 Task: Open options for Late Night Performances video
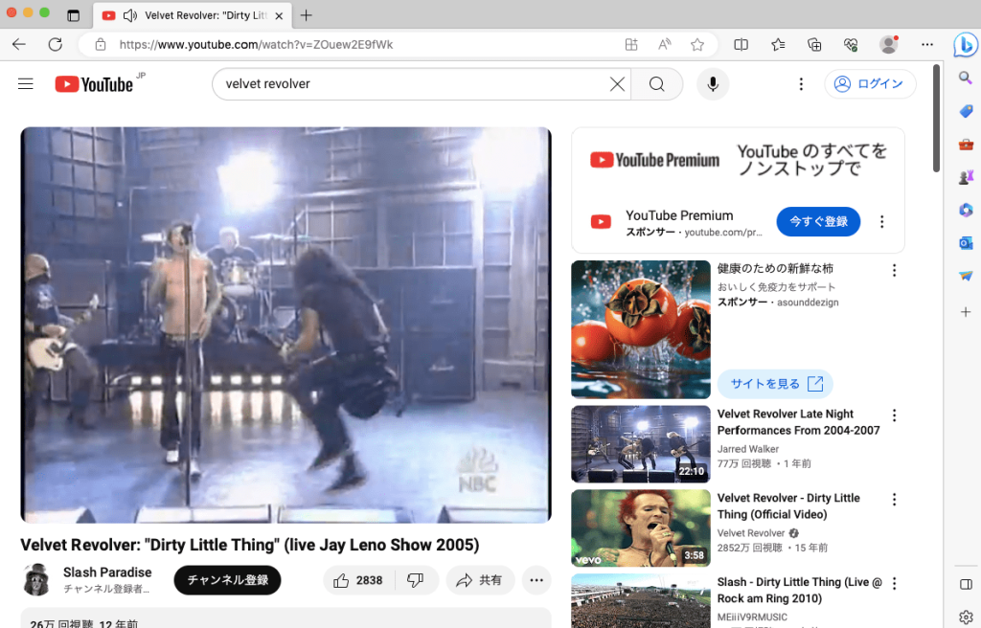(894, 415)
